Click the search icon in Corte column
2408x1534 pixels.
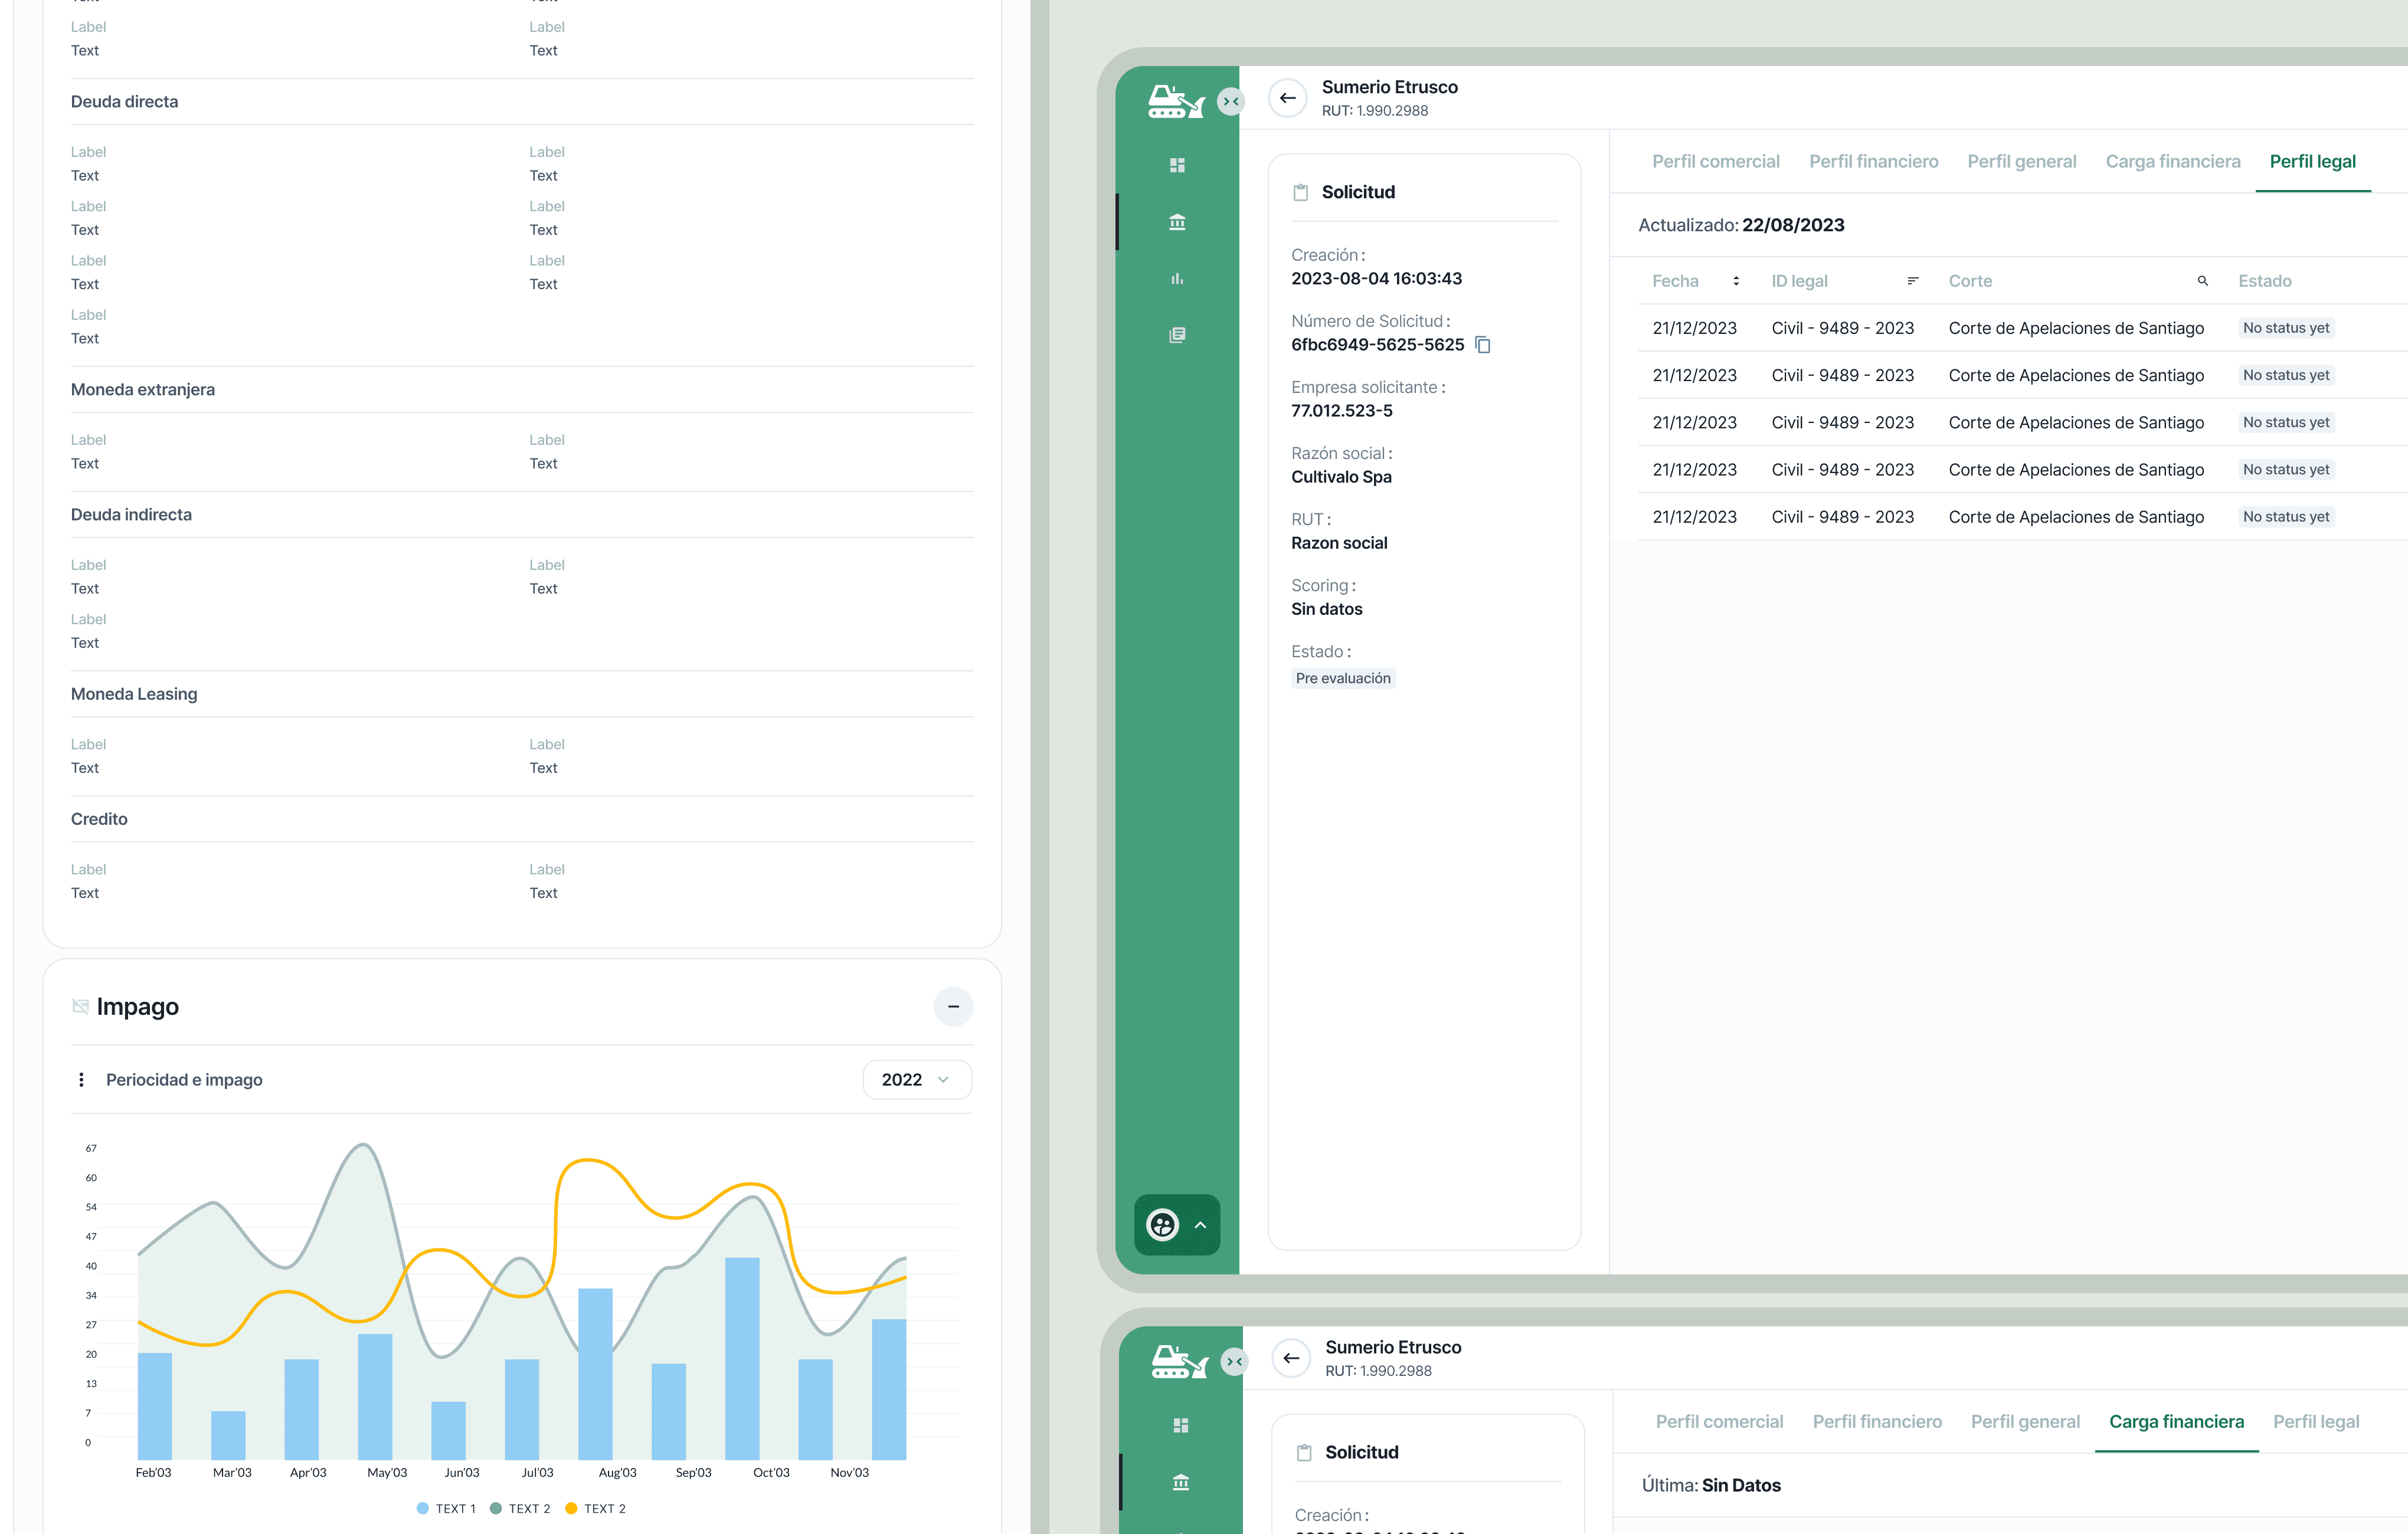click(x=2202, y=281)
